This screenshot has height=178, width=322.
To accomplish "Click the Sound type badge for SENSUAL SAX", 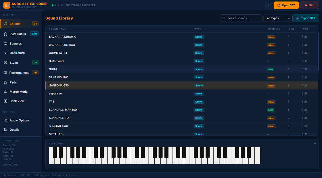I will pyautogui.click(x=199, y=126).
